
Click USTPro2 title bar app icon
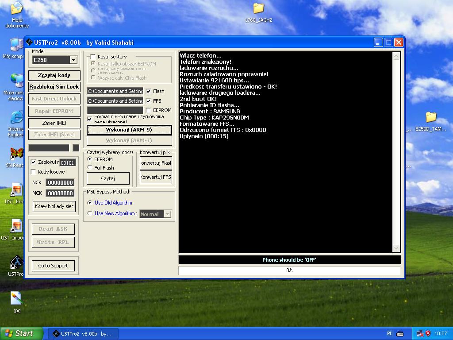pos(29,42)
